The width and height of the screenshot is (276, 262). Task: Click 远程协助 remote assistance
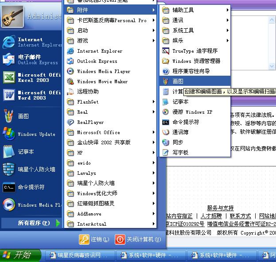(x=110, y=92)
